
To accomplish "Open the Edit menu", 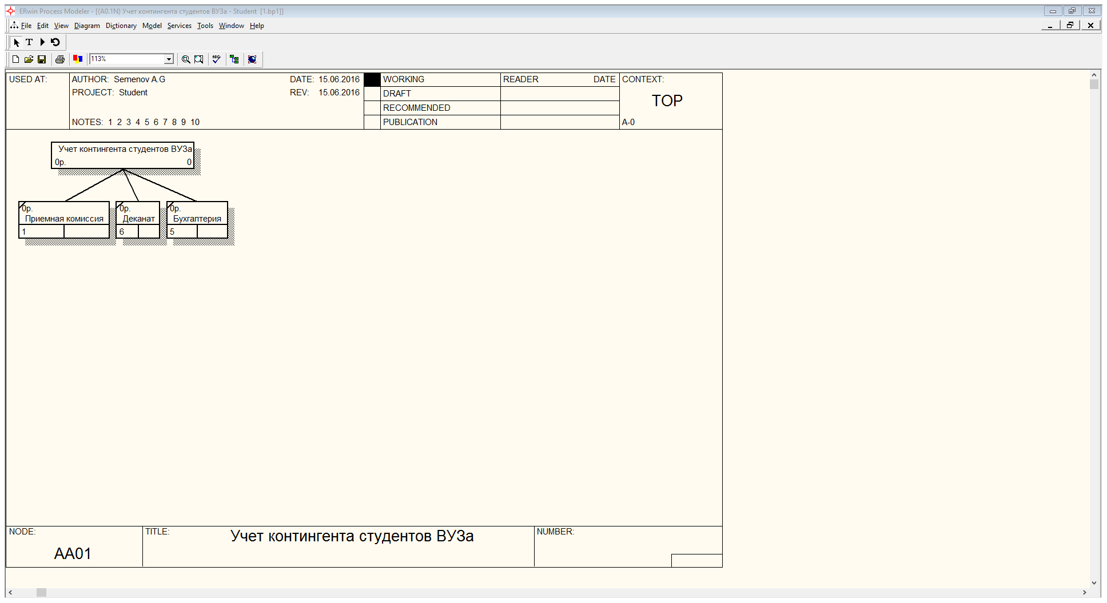I will click(43, 26).
